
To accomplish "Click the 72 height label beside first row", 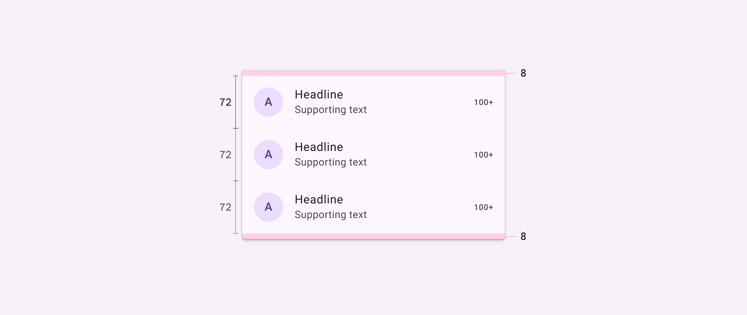I will point(225,102).
